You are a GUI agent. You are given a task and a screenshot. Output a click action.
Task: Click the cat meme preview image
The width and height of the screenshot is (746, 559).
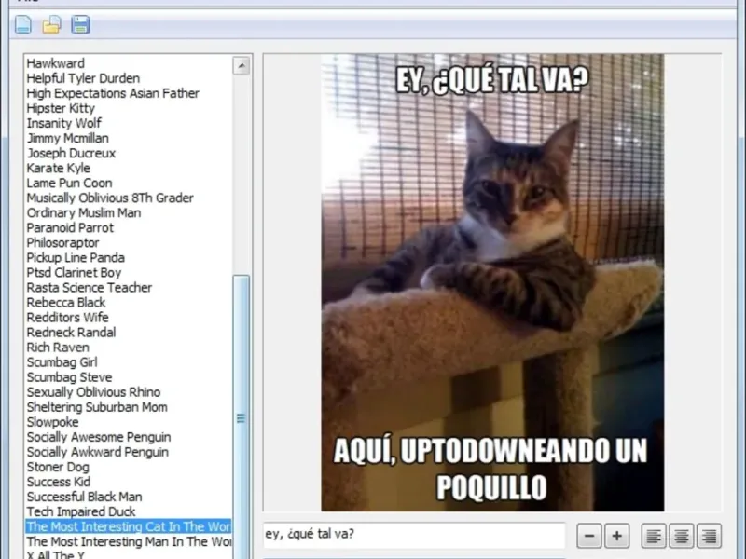pyautogui.click(x=492, y=283)
